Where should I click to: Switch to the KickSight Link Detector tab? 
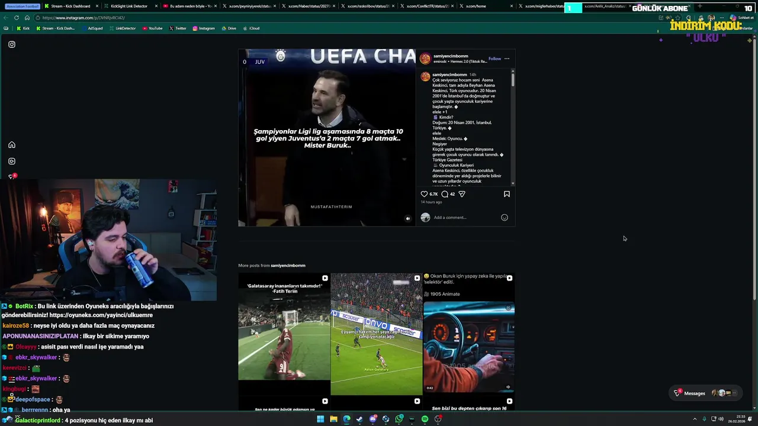(x=129, y=6)
